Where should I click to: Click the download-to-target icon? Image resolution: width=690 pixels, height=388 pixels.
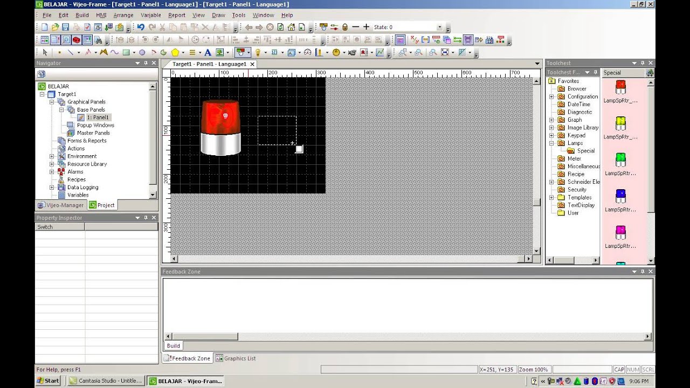click(x=108, y=27)
